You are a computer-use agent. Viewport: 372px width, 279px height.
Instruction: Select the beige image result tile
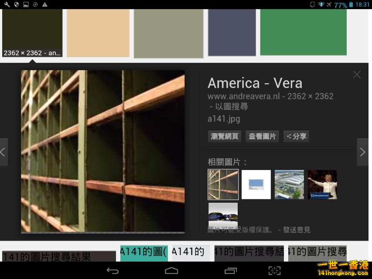[98, 33]
